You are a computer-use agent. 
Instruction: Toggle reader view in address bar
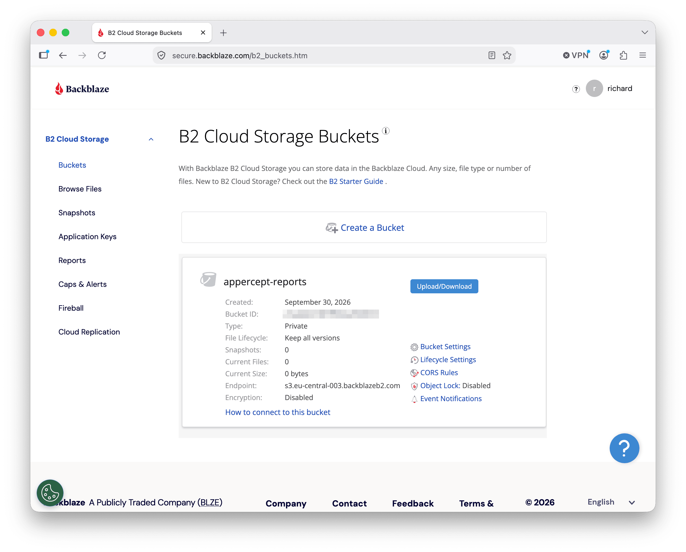[x=492, y=56]
